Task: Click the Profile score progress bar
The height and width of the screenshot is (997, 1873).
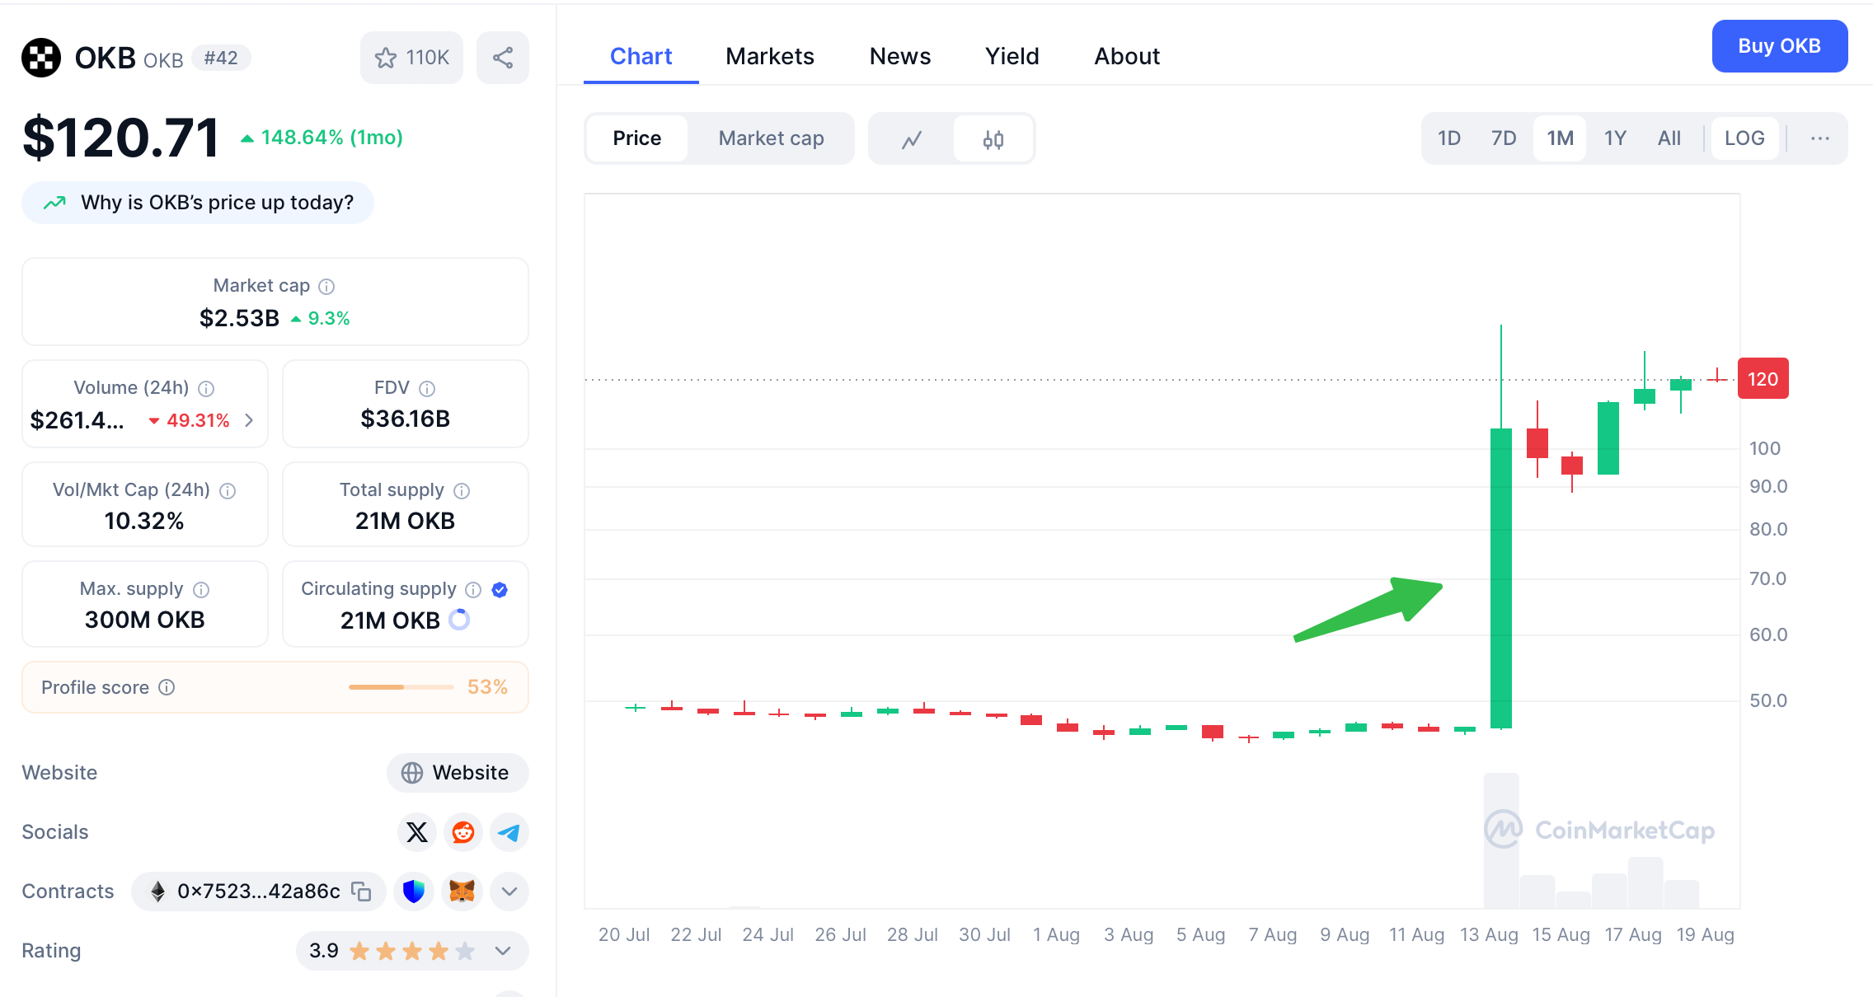Action: [x=401, y=687]
